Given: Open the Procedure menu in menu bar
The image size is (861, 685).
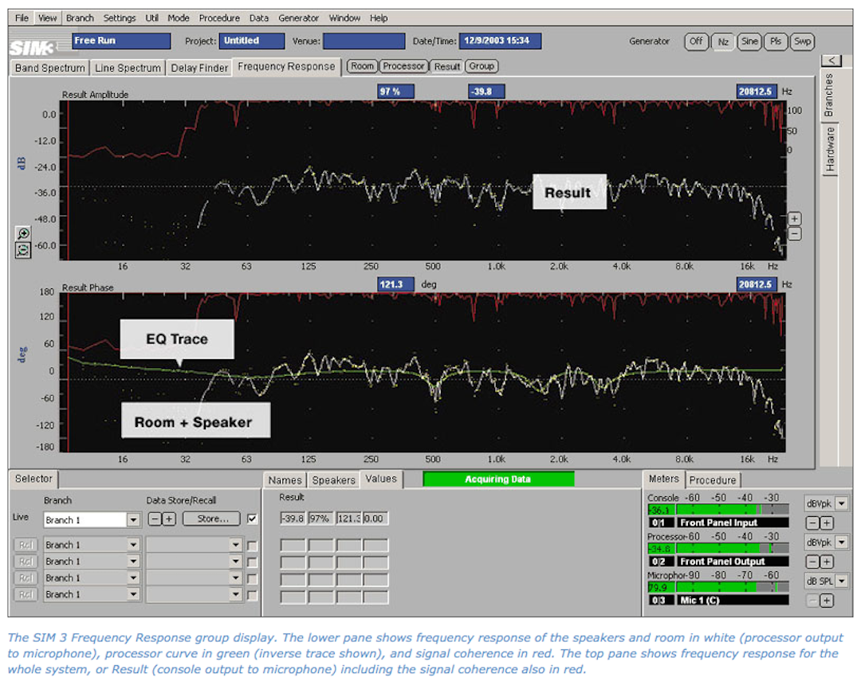Looking at the screenshot, I should pos(219,18).
